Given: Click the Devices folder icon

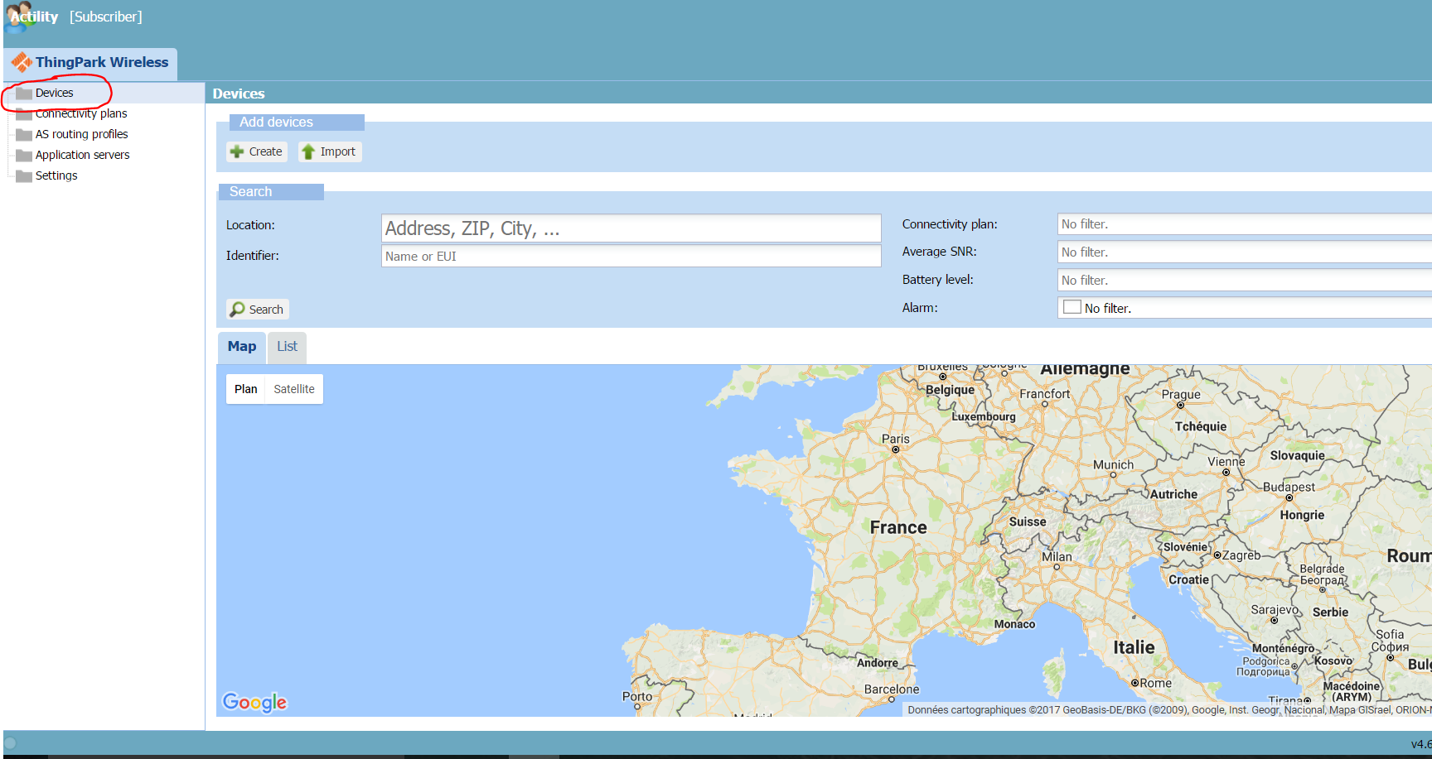Looking at the screenshot, I should tap(24, 93).
